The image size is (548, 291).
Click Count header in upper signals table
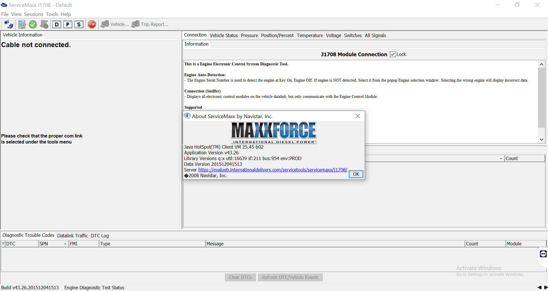pyautogui.click(x=525, y=158)
